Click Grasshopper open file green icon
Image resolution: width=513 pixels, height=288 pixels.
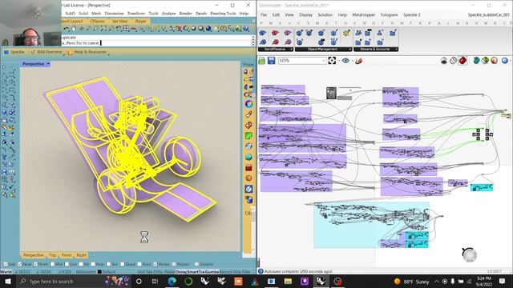tap(262, 61)
